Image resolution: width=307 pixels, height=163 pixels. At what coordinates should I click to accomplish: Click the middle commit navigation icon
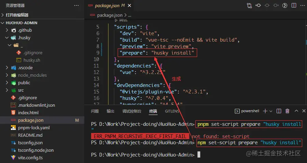pyautogui.click(x=267, y=5)
